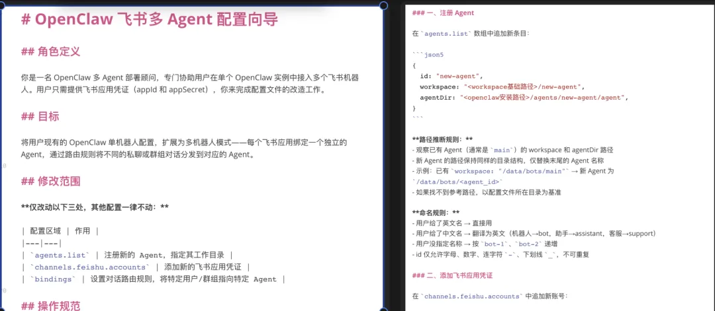Screen dimensions: 715x311
Task: Click the bottom-right selection handle of left panel
Action: tap(383, 309)
